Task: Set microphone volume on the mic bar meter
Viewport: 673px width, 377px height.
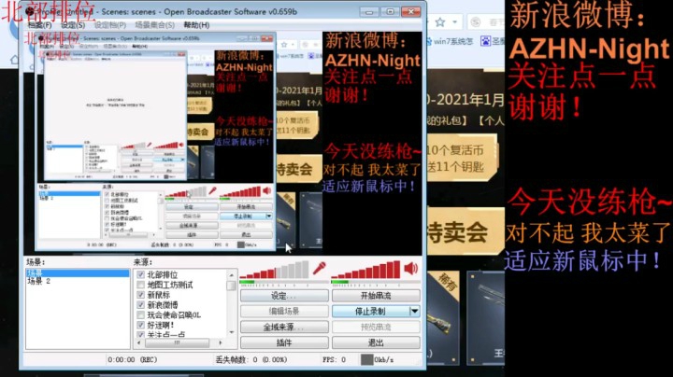Action: (x=274, y=270)
